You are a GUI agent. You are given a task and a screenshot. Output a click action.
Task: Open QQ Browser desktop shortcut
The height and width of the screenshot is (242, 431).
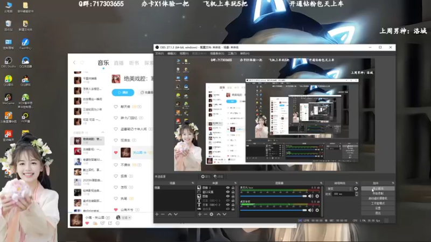(25, 62)
